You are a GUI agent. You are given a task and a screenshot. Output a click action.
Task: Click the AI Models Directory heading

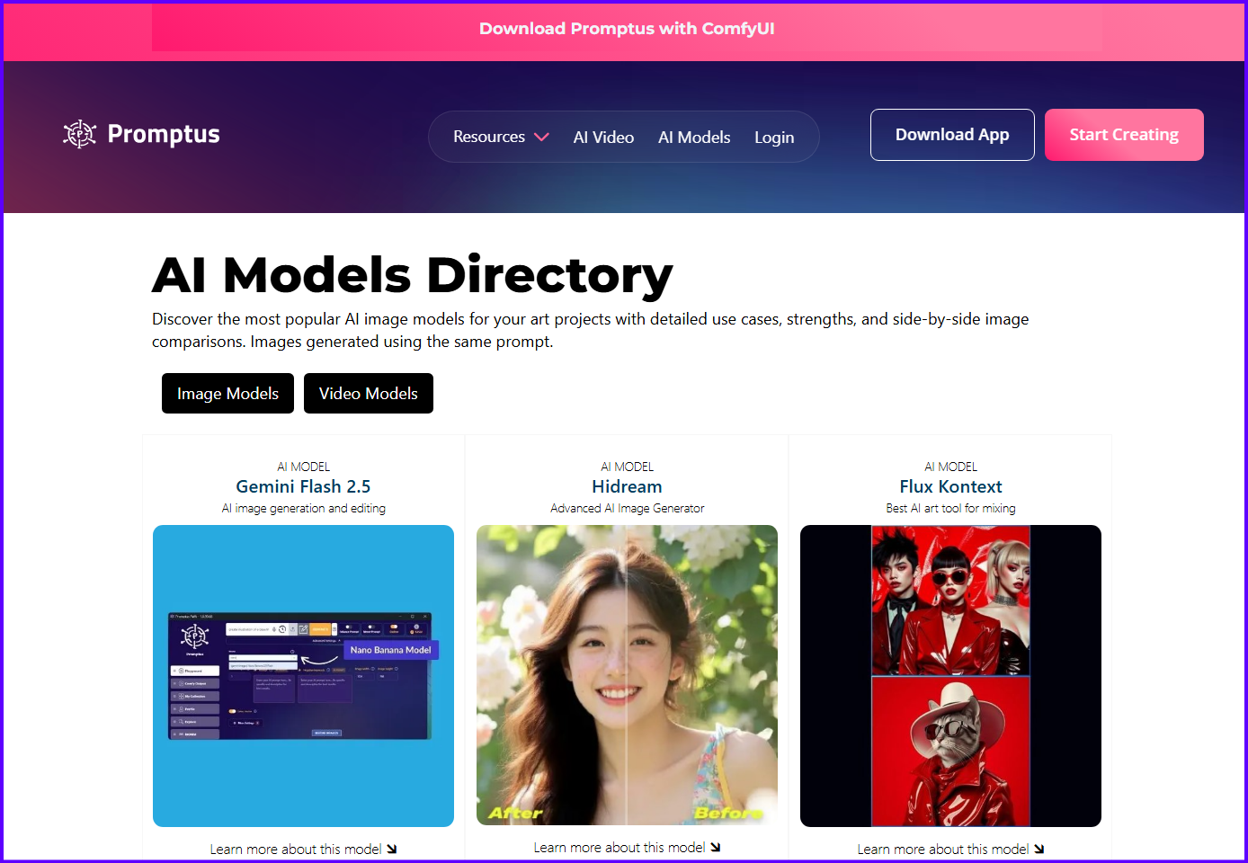412,275
